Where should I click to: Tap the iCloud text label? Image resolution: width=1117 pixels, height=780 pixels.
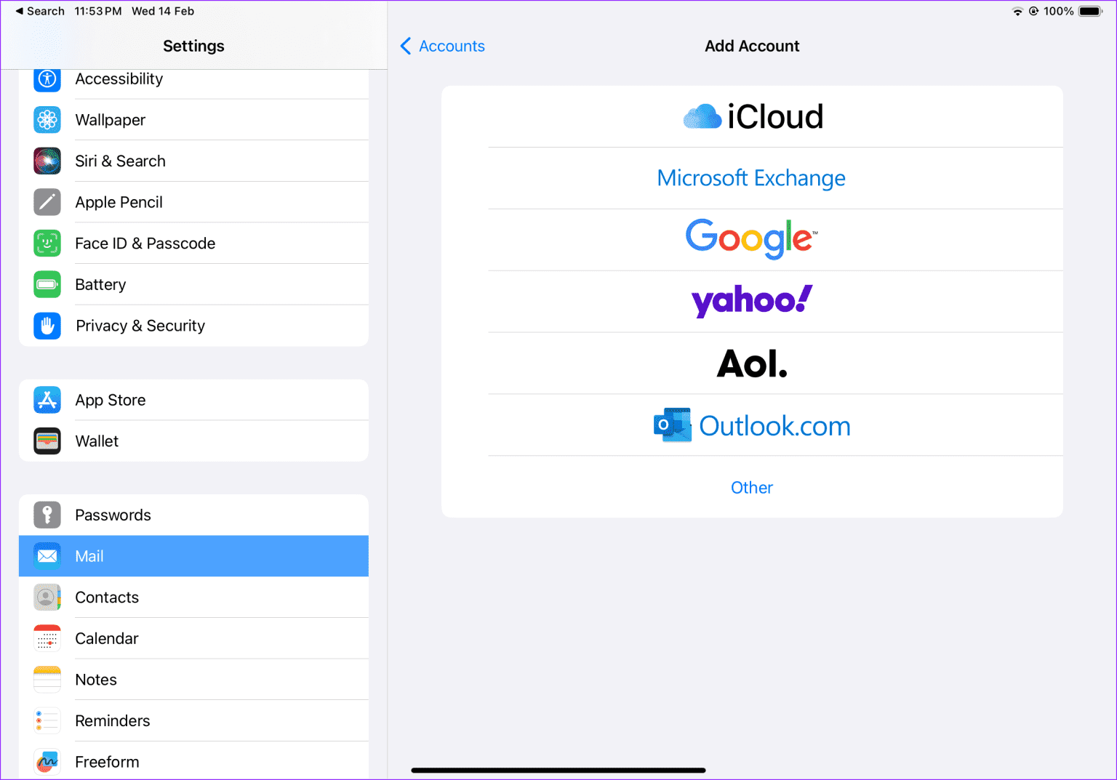point(775,116)
